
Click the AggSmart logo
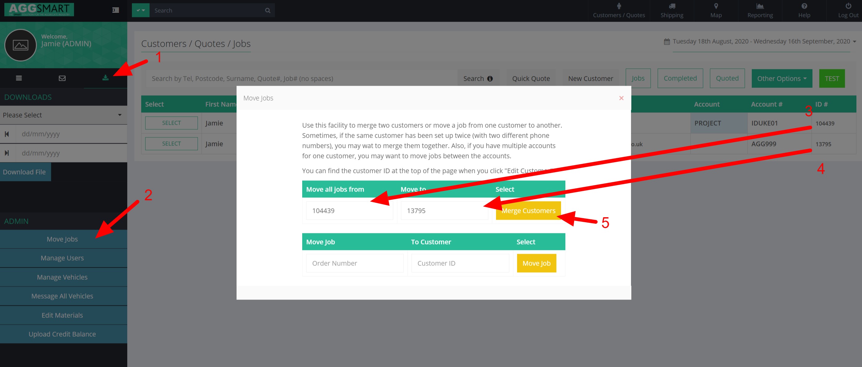coord(39,10)
